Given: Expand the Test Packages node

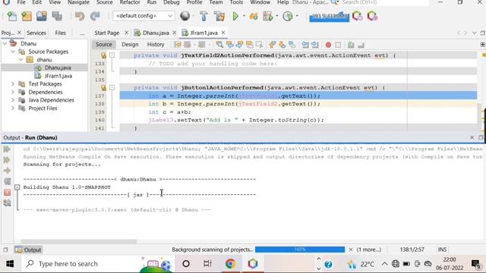Looking at the screenshot, I should [13, 84].
